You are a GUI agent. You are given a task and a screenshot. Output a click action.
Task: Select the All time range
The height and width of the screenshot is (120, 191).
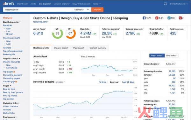point(103,82)
